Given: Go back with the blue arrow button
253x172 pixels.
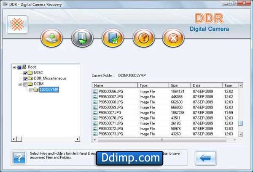Looking at the screenshot, I should coord(206,158).
